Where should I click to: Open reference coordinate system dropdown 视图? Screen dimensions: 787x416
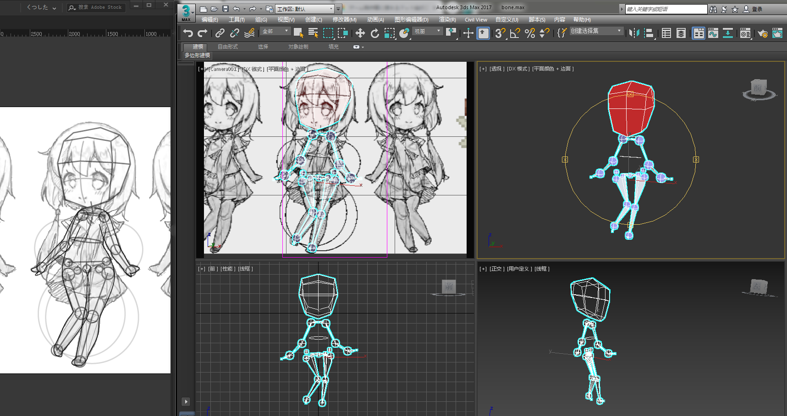pos(427,31)
